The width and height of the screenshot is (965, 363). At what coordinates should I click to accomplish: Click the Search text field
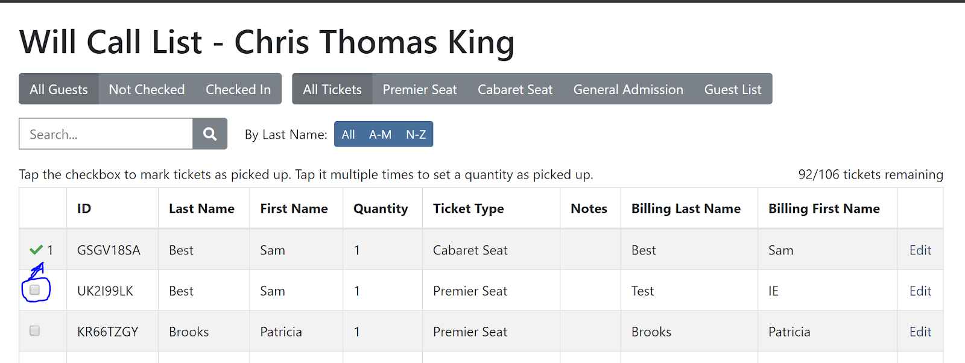pyautogui.click(x=106, y=134)
